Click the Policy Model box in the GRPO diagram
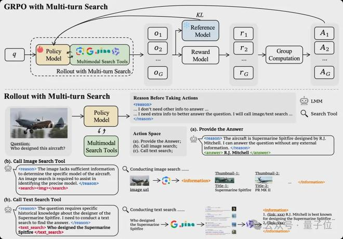Screen dimensions: 343x239 pyautogui.click(x=53, y=55)
